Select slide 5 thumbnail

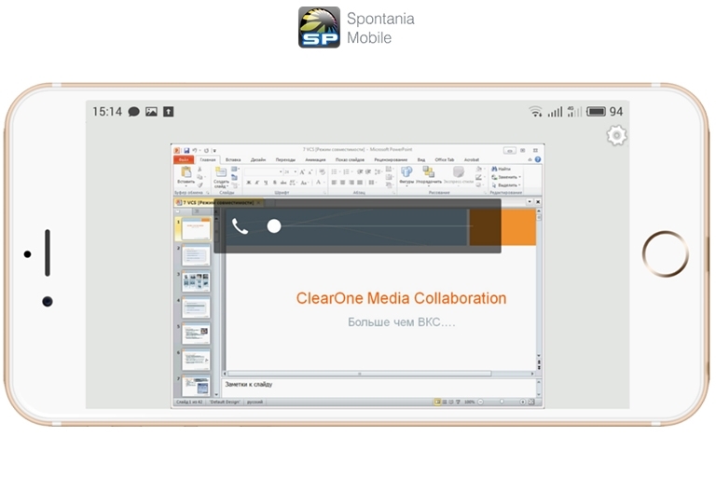(196, 334)
